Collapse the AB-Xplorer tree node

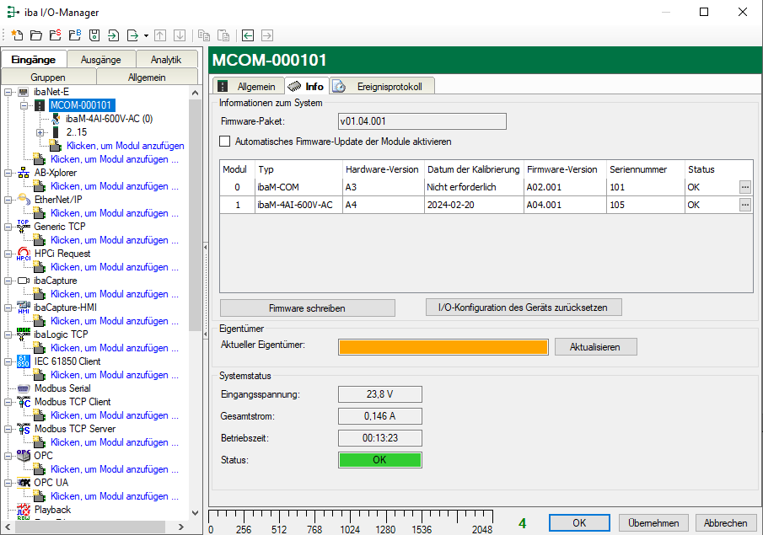(x=8, y=173)
